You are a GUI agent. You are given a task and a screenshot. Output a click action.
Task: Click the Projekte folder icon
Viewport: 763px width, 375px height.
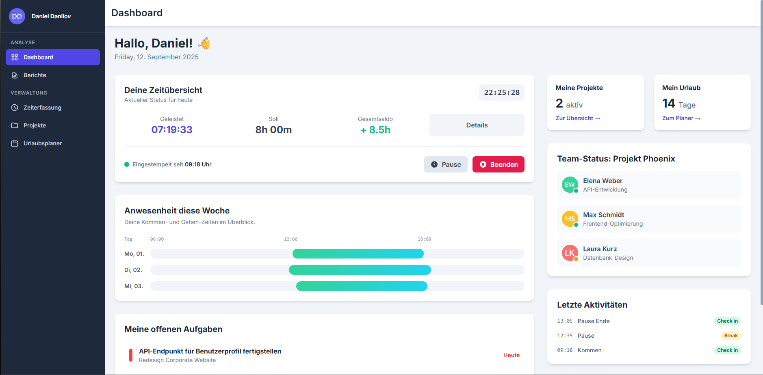click(x=15, y=125)
